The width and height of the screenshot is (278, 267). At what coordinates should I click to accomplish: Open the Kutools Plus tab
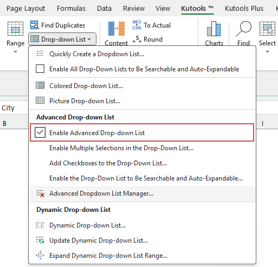point(244,9)
